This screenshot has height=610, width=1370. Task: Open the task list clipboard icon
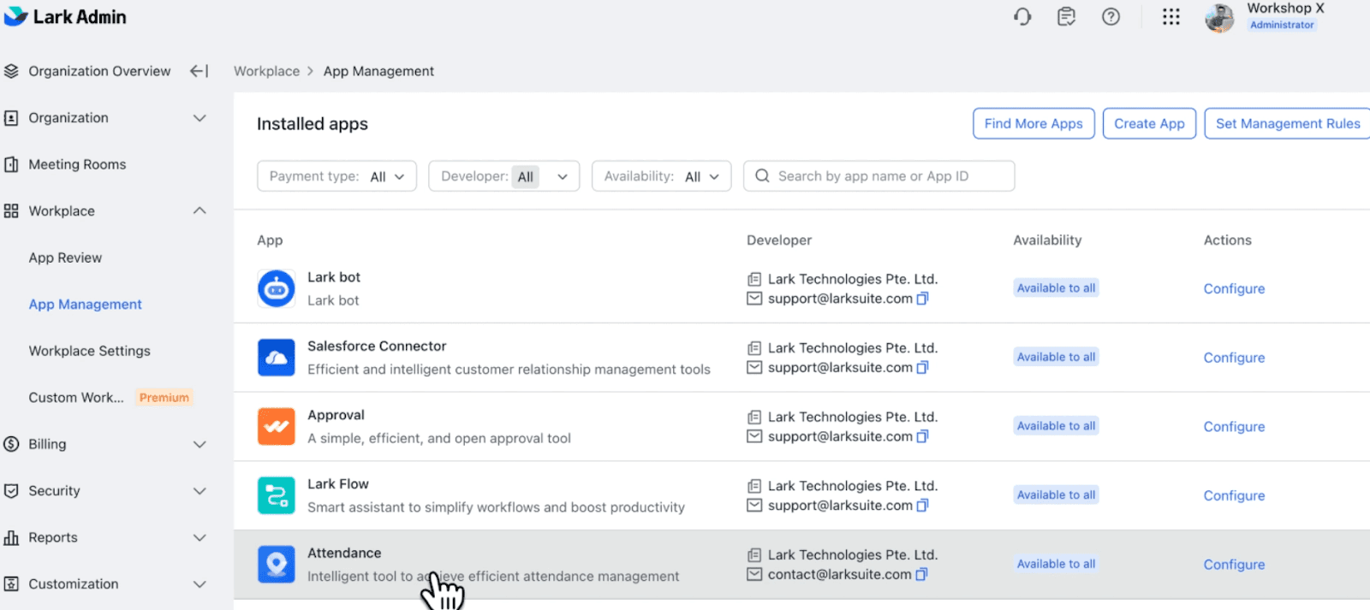(1066, 16)
